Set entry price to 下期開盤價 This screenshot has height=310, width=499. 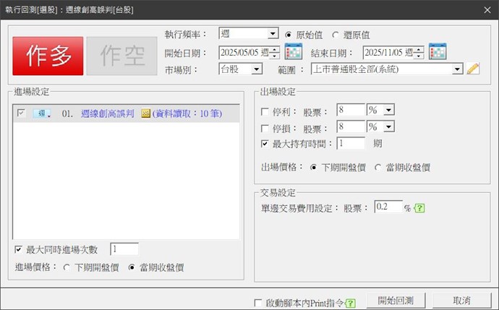[67, 267]
